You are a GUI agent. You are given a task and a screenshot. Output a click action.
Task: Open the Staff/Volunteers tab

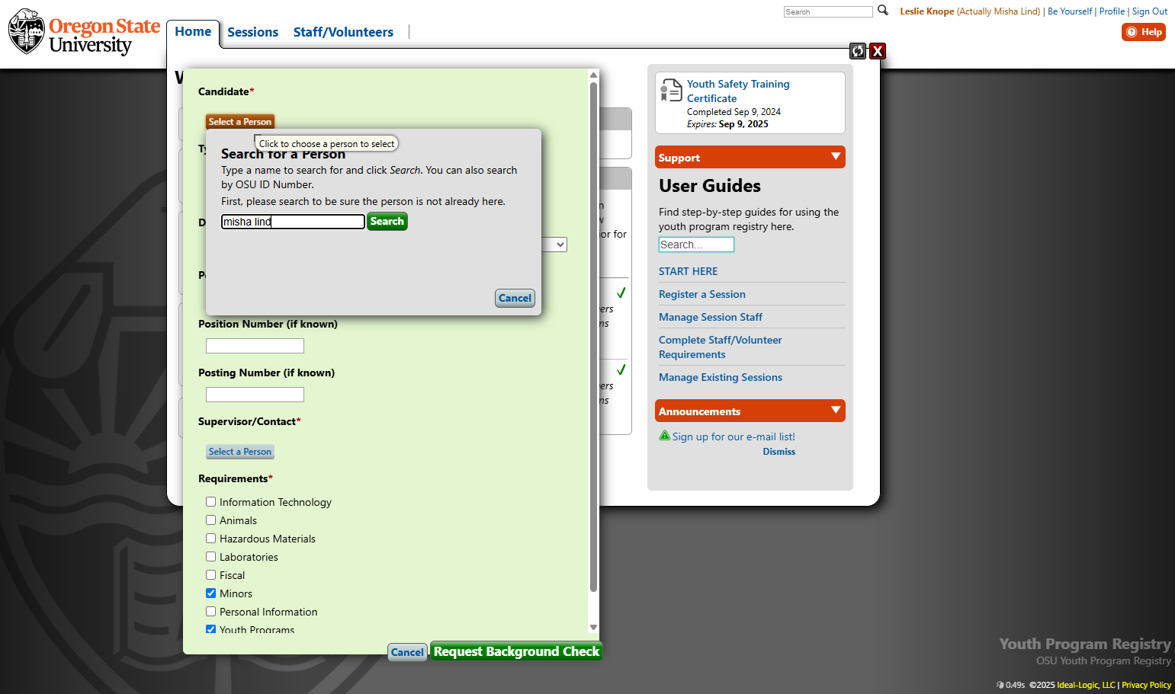pyautogui.click(x=343, y=32)
